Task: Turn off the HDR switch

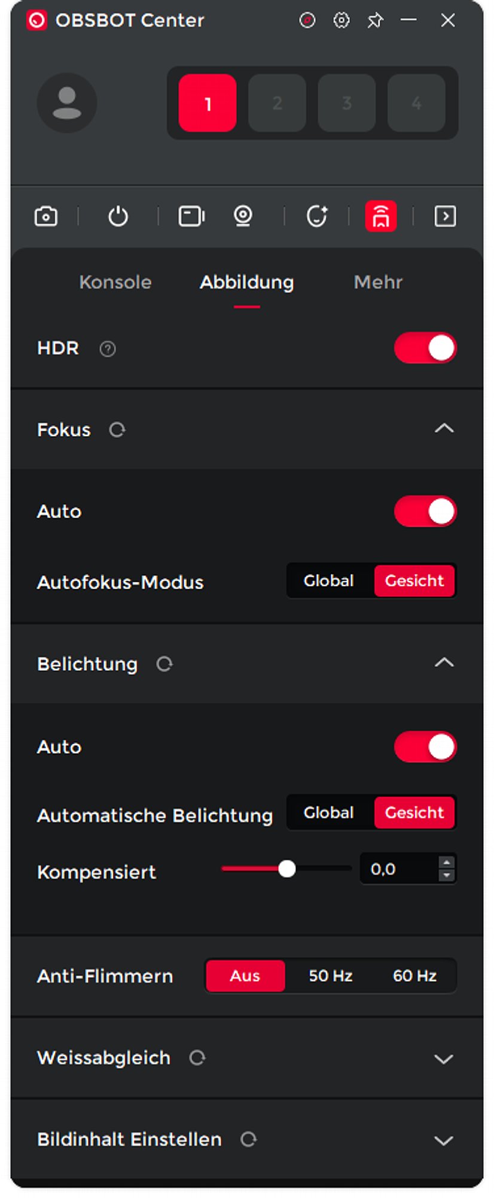Action: tap(425, 348)
